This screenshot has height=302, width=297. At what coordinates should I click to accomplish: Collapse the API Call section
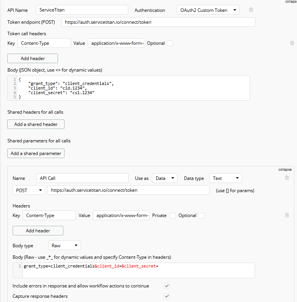[x=285, y=170]
